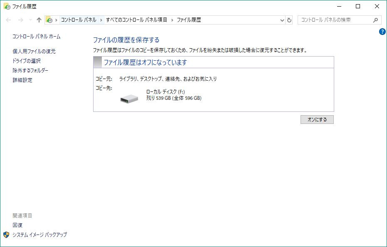Click the File History icon in the address bar
Image resolution: width=387 pixels, height=247 pixels.
[x=50, y=20]
